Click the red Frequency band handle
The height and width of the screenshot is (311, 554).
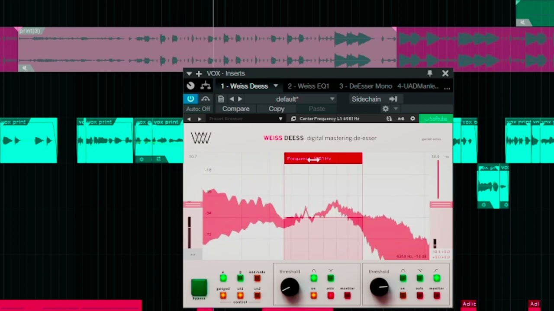tap(323, 158)
